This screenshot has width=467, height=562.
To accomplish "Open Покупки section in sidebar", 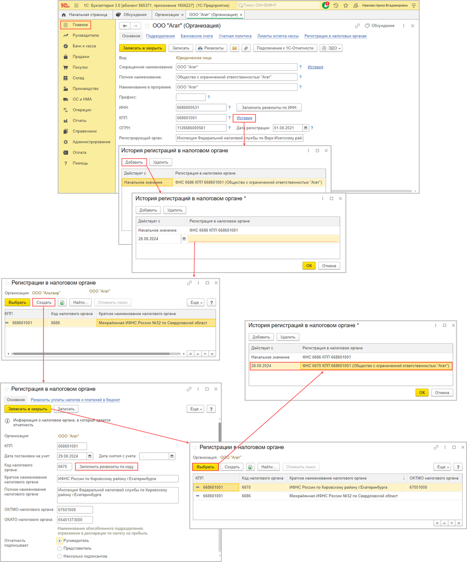I will coord(80,67).
